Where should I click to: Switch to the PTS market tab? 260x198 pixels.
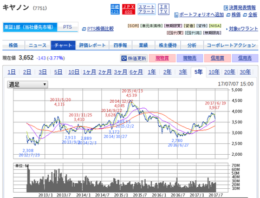[x=68, y=27]
